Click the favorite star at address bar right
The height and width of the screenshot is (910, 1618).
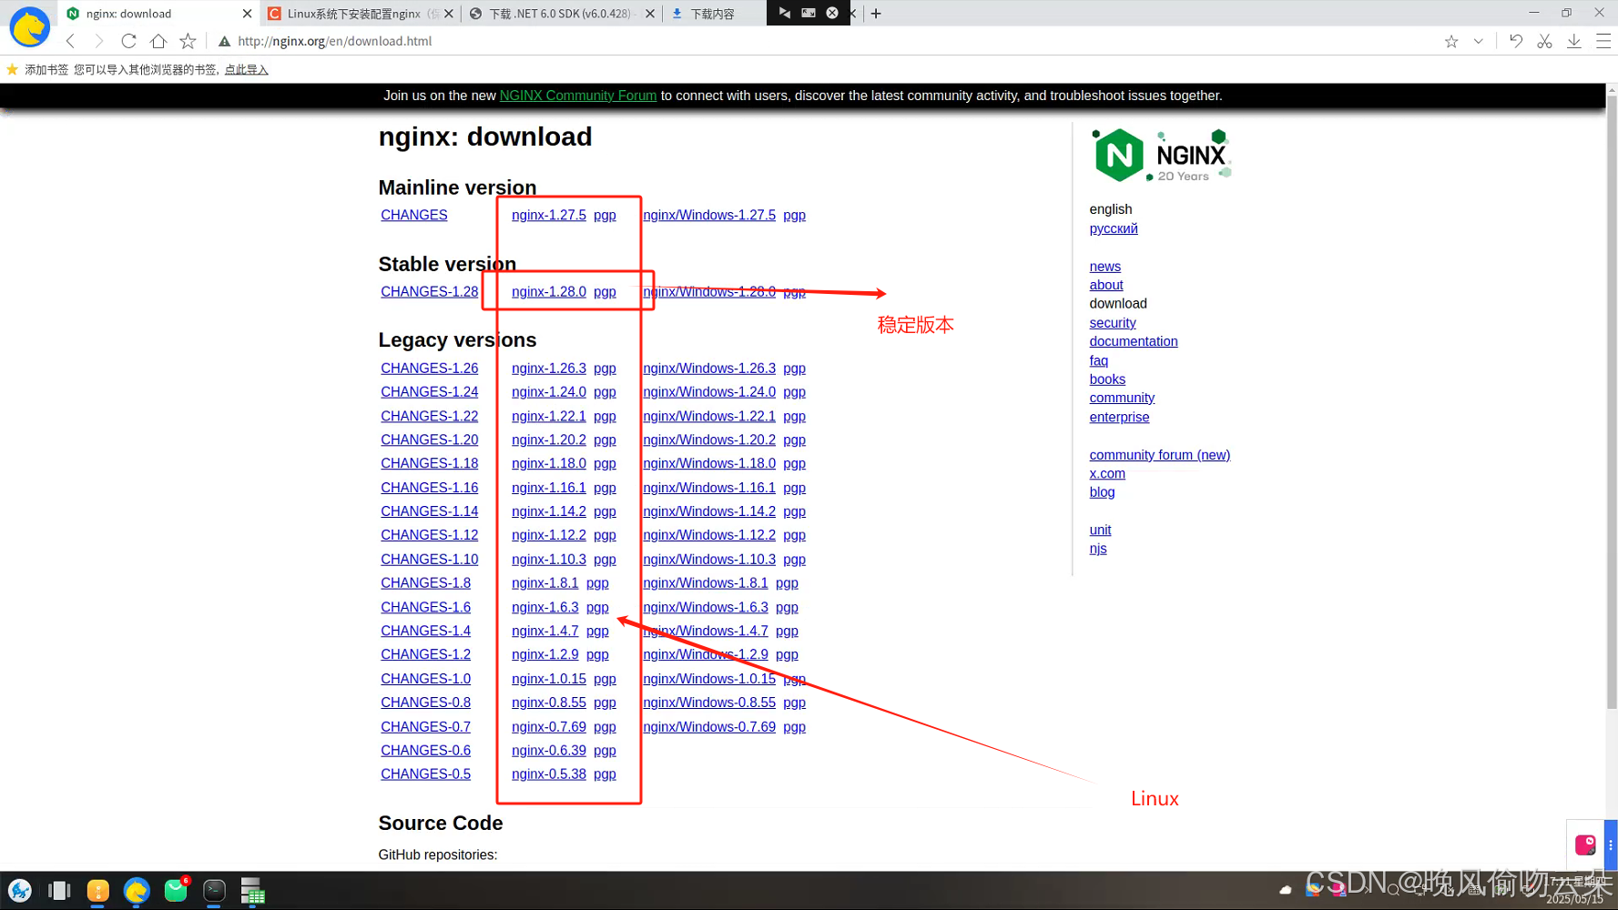(x=1451, y=41)
